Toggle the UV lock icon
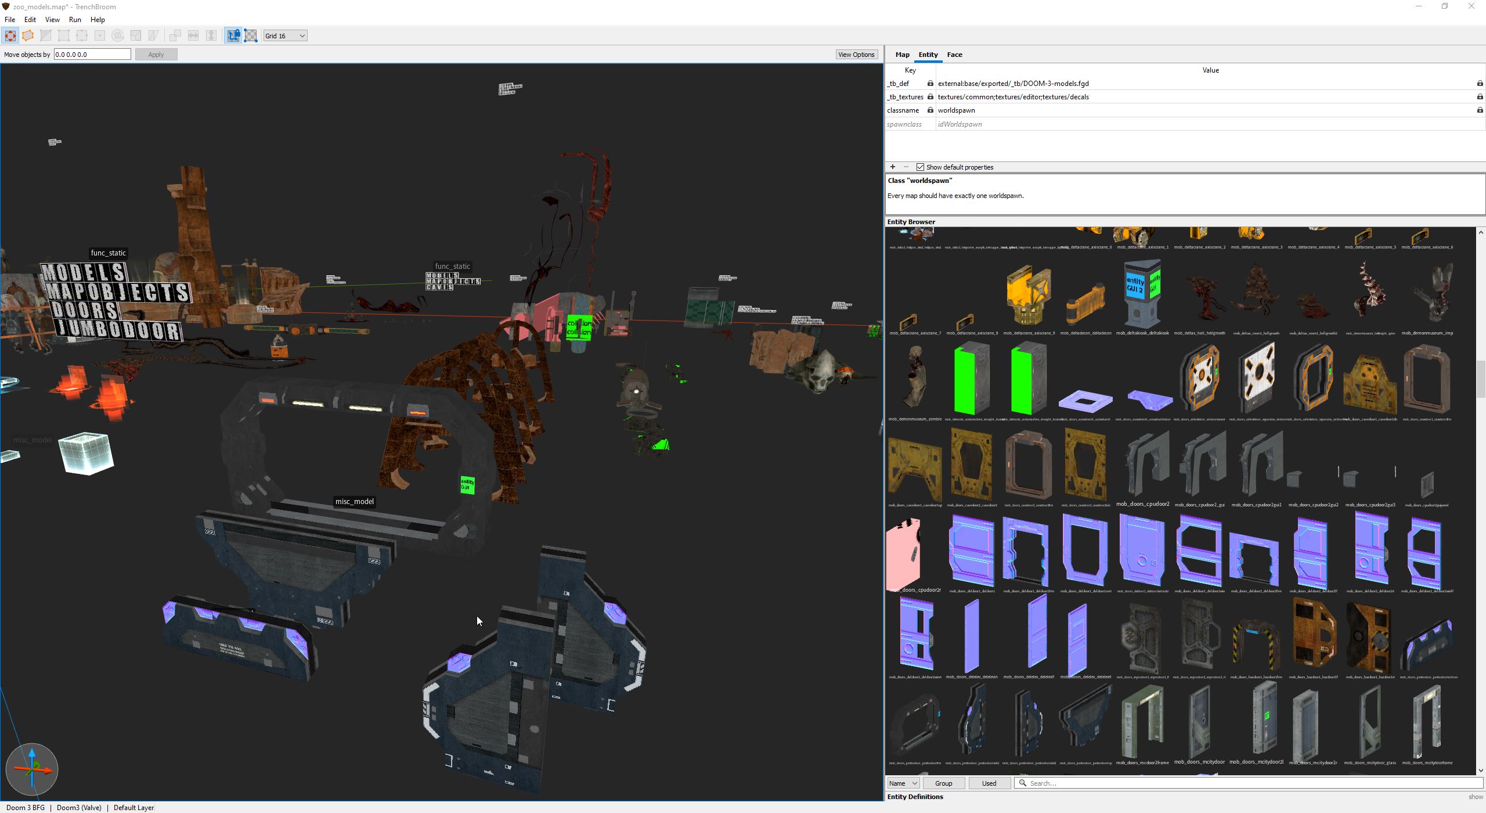This screenshot has width=1486, height=813. tap(251, 36)
